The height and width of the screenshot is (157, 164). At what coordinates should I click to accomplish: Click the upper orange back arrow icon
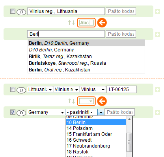click(x=102, y=23)
